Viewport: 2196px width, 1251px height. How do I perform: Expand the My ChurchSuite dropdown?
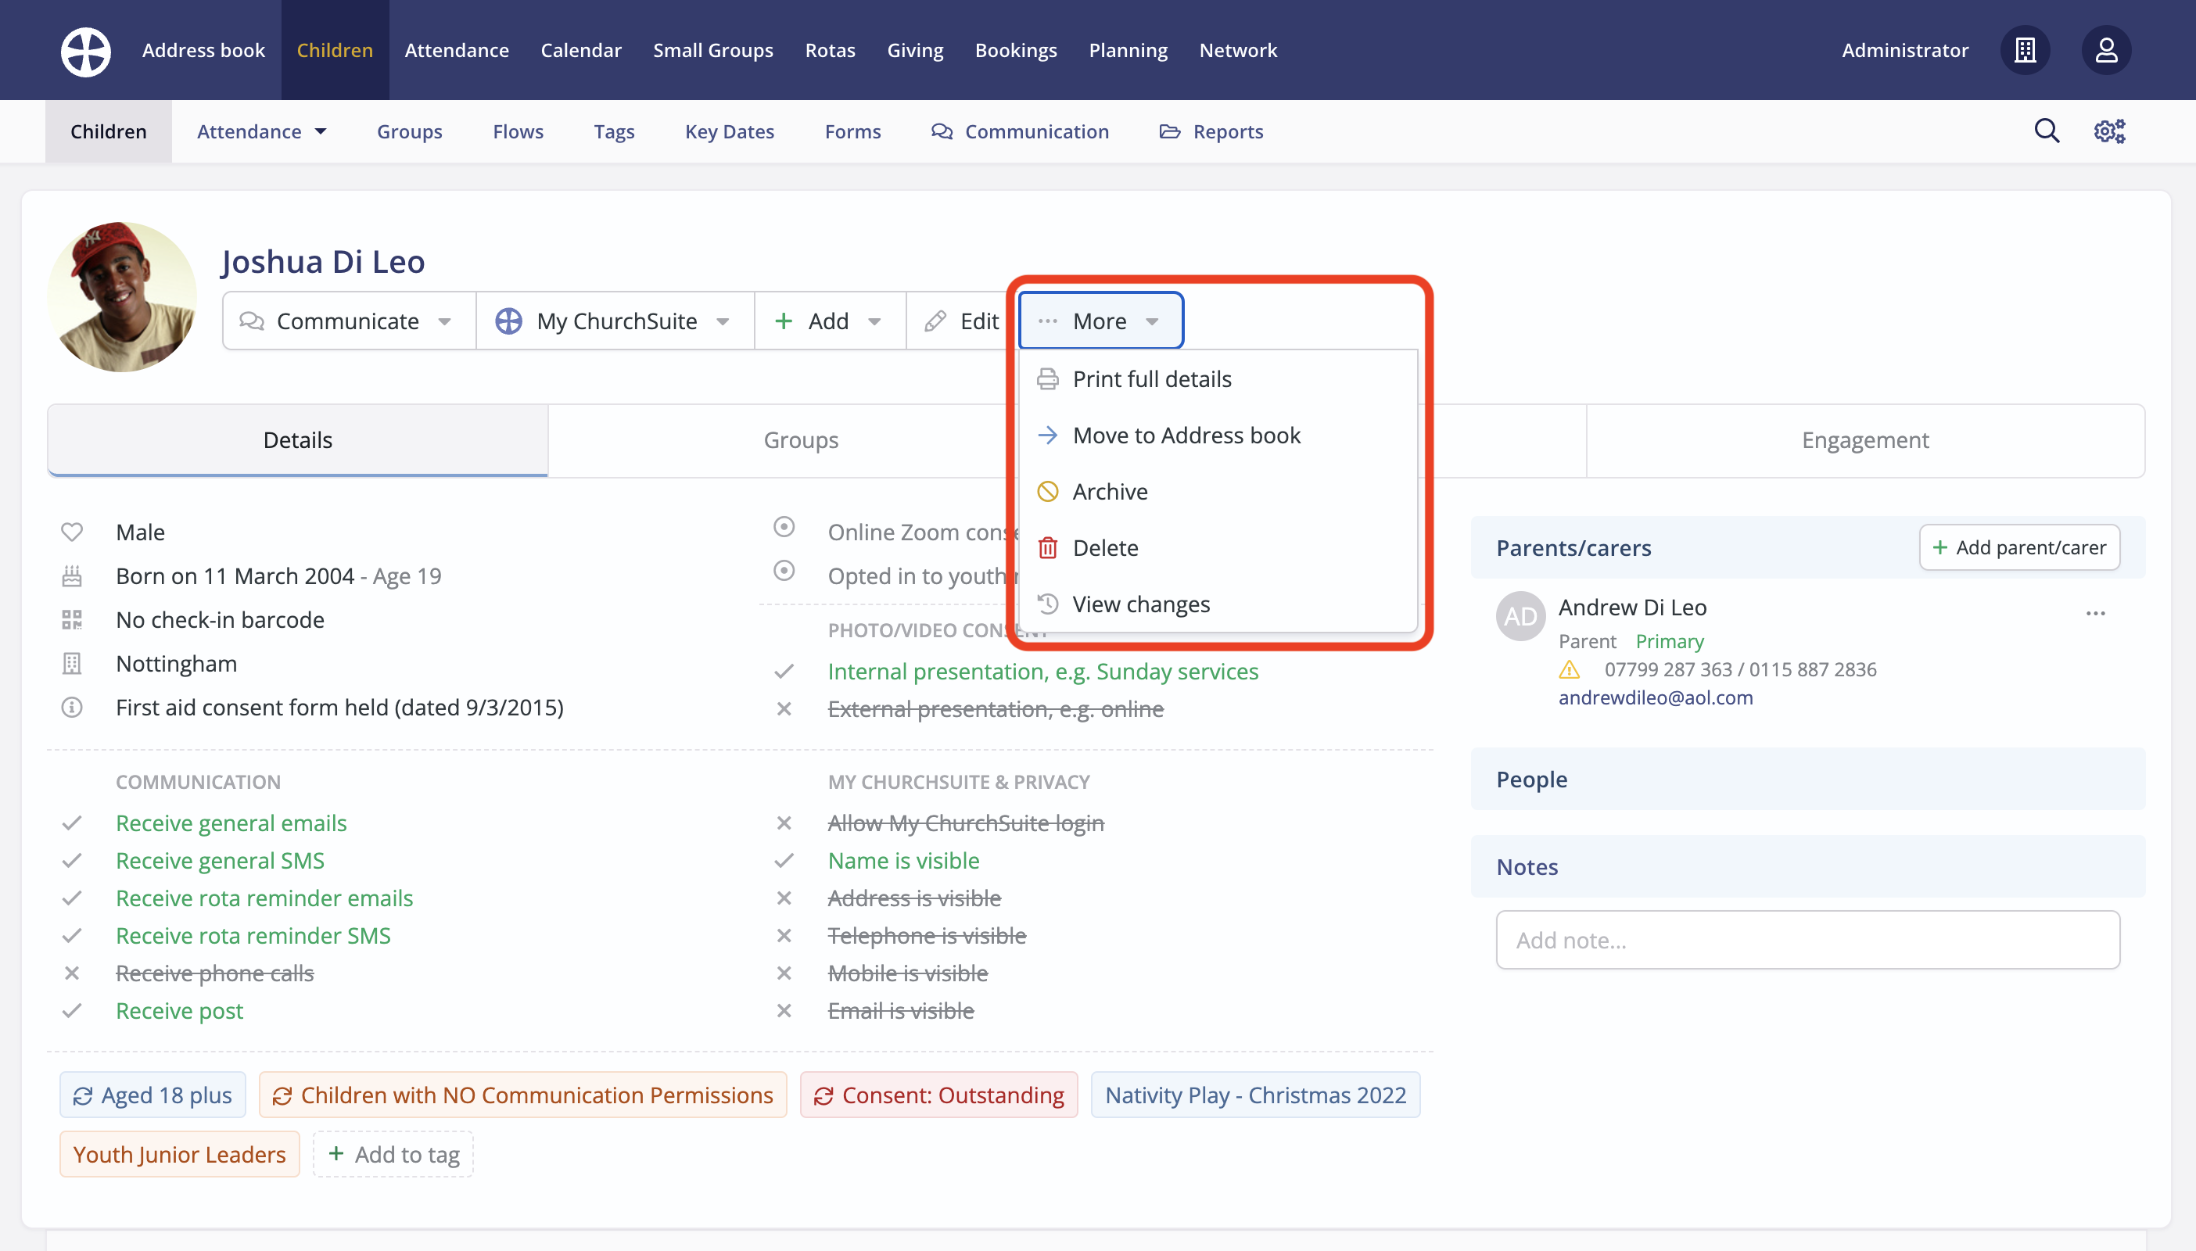[x=615, y=321]
